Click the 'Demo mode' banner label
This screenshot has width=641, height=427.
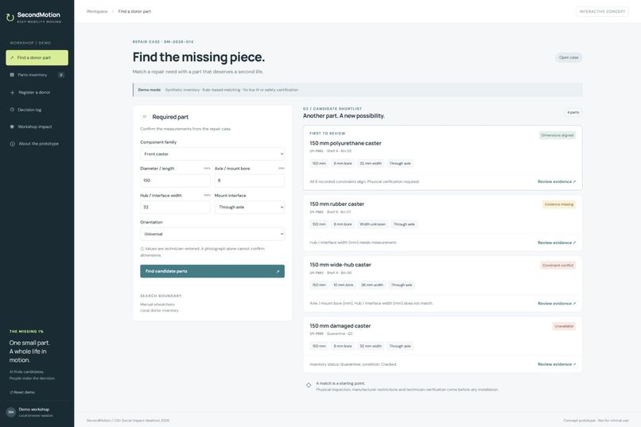pyautogui.click(x=150, y=90)
